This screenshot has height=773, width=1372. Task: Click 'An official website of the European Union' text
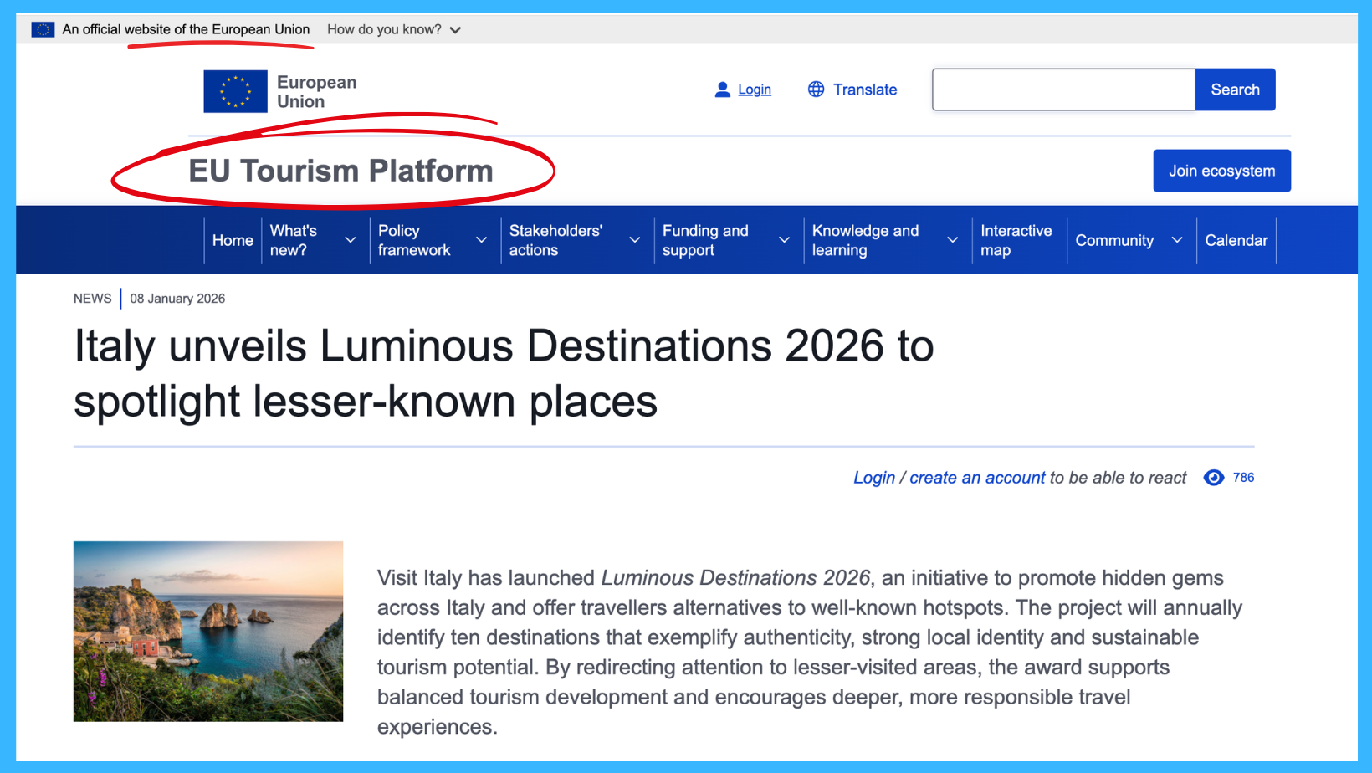point(186,29)
